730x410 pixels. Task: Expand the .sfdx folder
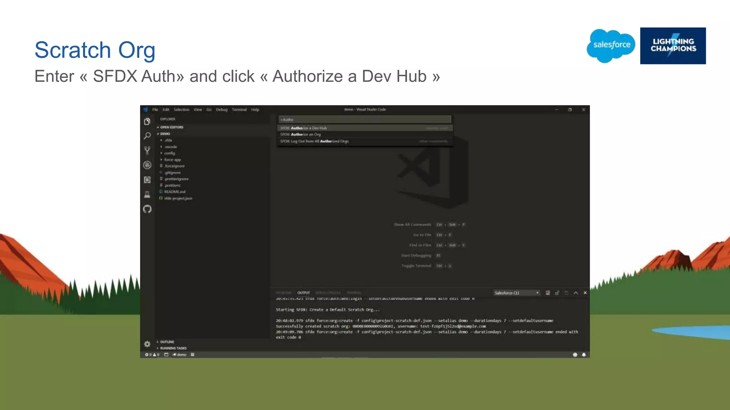click(213, 140)
